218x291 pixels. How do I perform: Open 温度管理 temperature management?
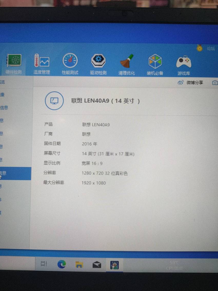(x=42, y=64)
